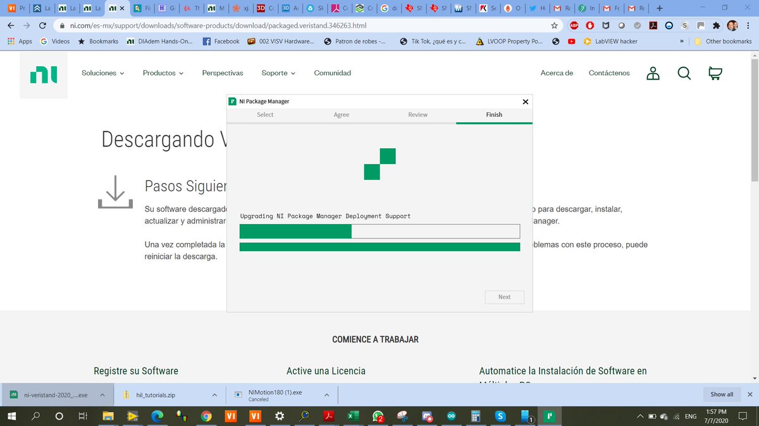Expand the Productos menu

pyautogui.click(x=163, y=73)
